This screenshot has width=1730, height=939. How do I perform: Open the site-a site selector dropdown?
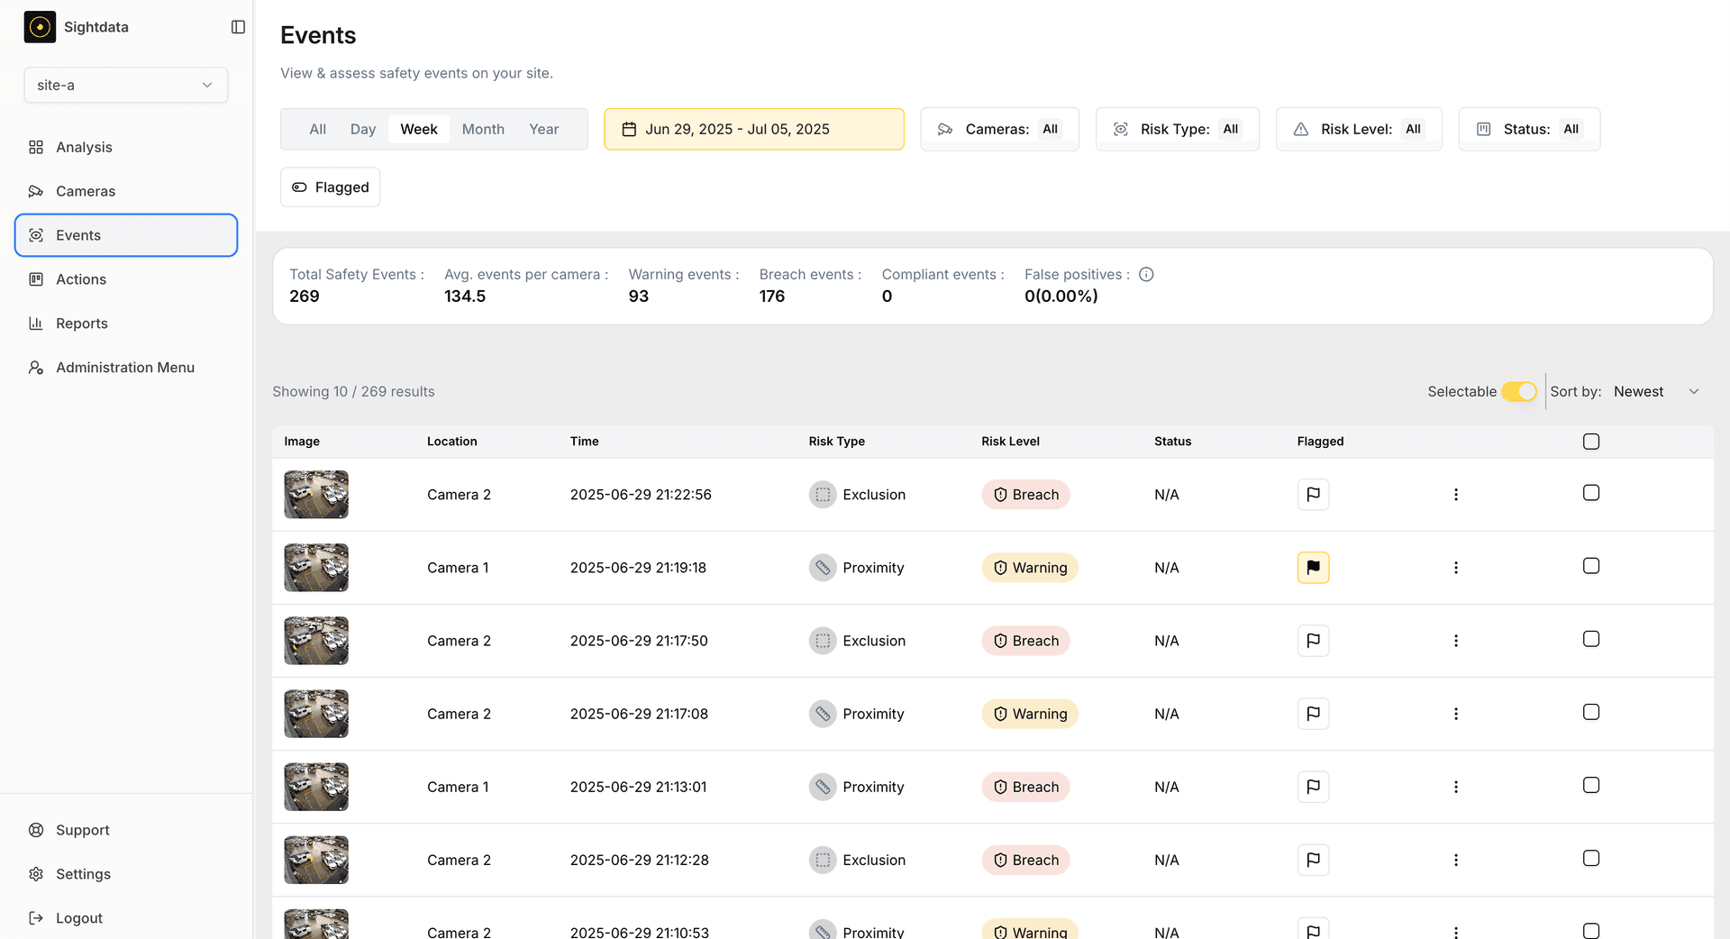tap(125, 85)
